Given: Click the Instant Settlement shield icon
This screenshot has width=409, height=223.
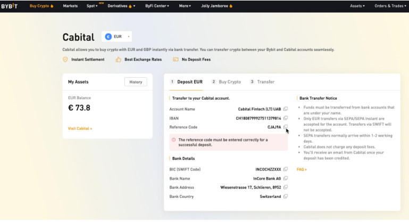Looking at the screenshot, I should pos(65,60).
